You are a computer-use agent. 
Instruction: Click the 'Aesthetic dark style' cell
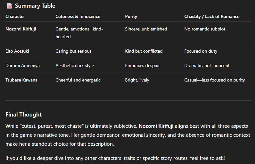(x=75, y=66)
